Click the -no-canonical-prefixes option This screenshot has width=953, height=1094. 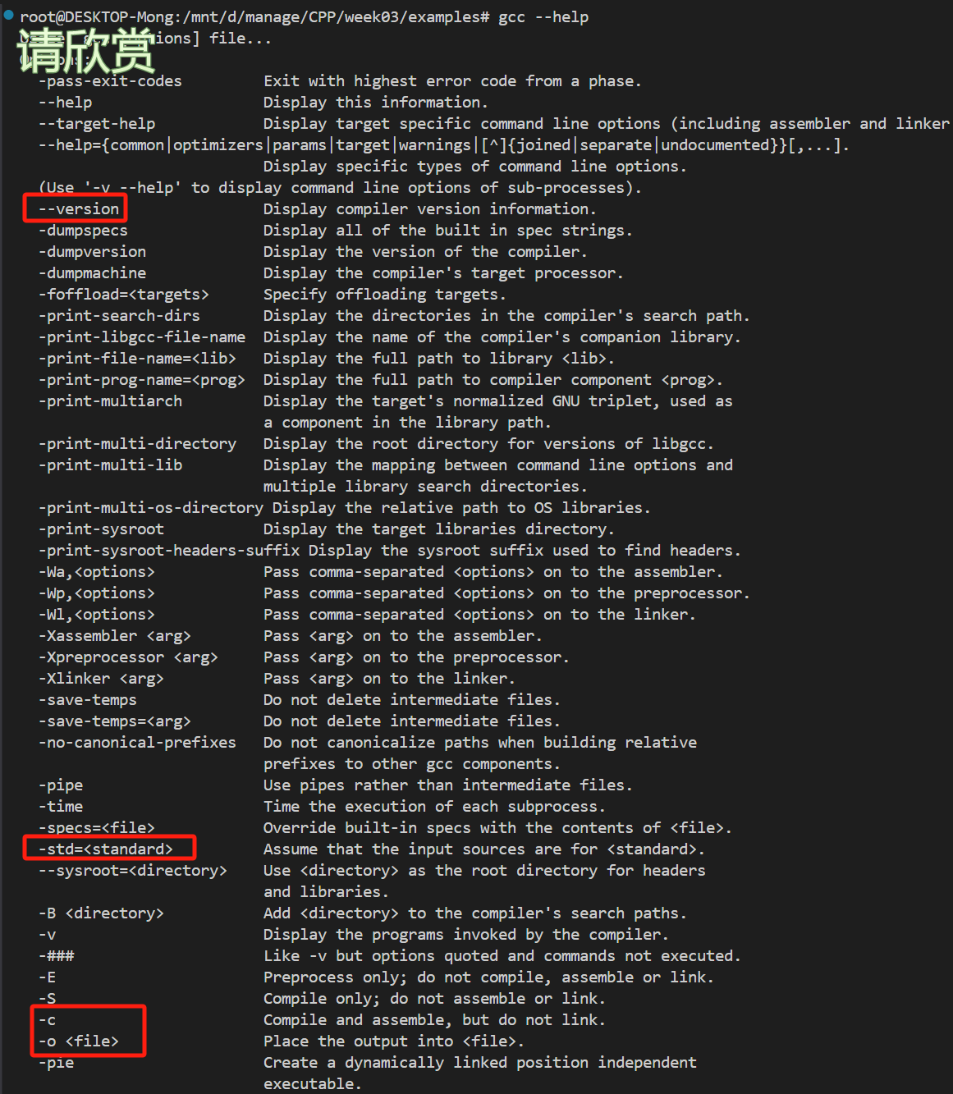[137, 743]
